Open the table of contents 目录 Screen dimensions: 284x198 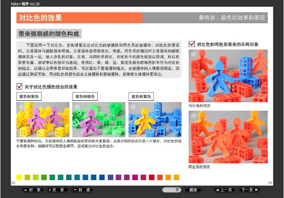pyautogui.click(x=58, y=190)
